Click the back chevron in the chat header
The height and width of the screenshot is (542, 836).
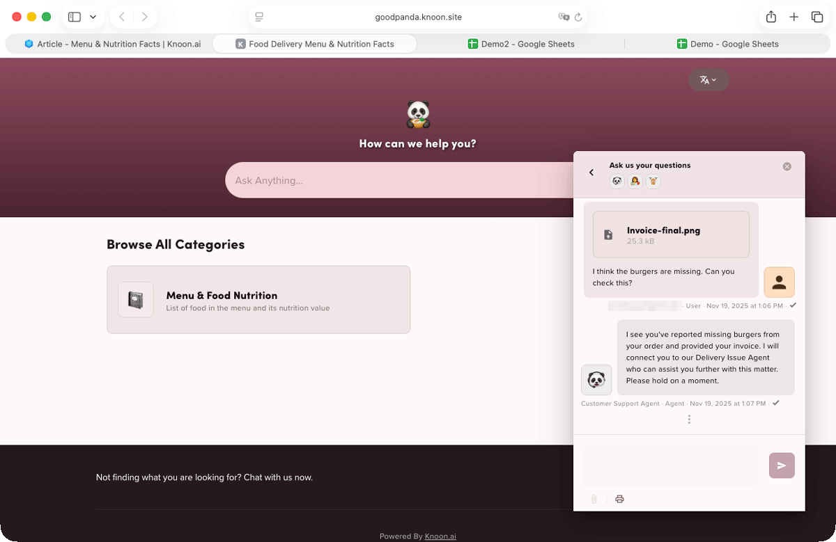pos(591,172)
